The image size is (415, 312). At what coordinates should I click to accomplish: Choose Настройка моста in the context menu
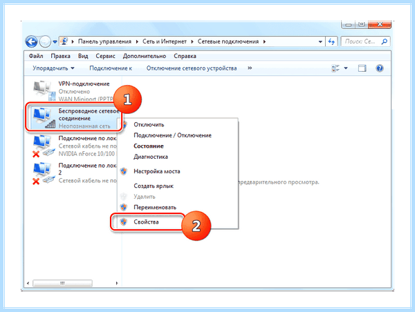click(157, 171)
